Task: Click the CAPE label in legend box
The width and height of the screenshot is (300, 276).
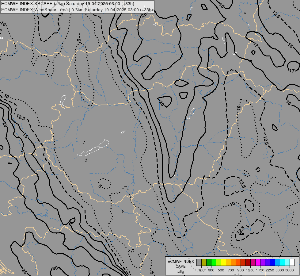Action: [x=180, y=266]
